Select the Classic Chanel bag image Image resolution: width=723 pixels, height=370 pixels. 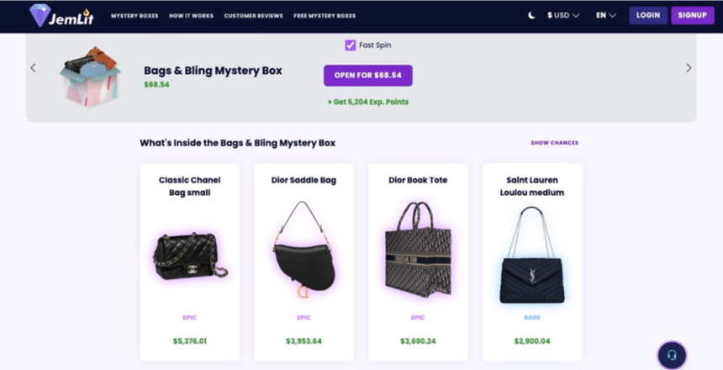click(190, 256)
